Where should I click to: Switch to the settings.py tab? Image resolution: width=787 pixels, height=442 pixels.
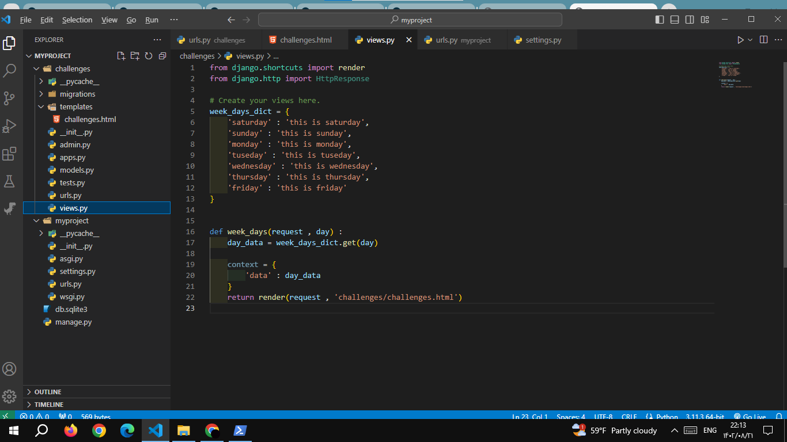click(x=543, y=40)
